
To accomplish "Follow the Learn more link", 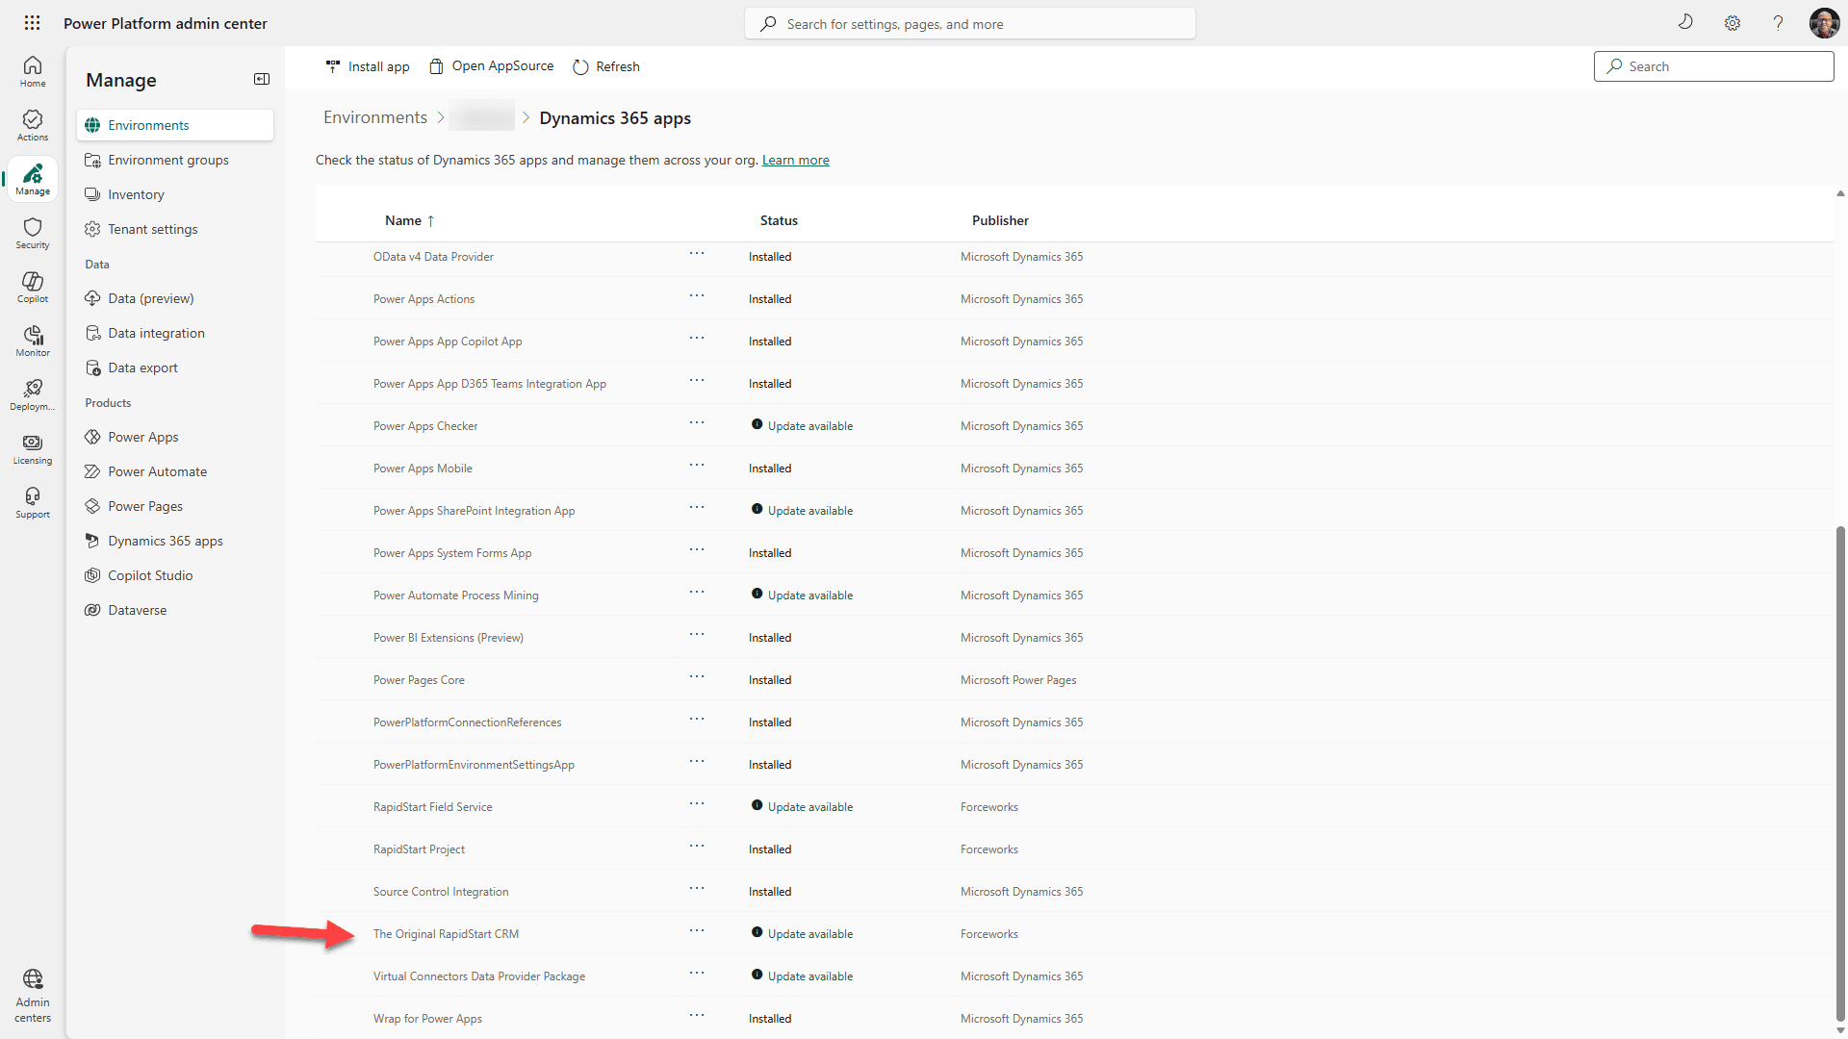I will click(x=795, y=160).
